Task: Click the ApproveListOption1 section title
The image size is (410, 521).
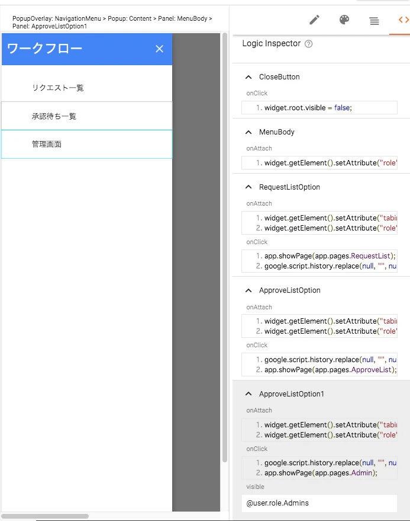Action: pyautogui.click(x=291, y=394)
